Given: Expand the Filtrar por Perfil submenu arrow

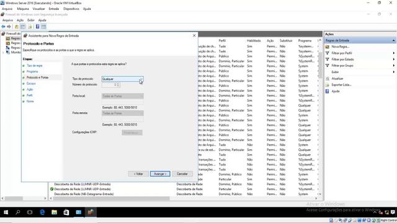Looking at the screenshot, I should coord(394,53).
